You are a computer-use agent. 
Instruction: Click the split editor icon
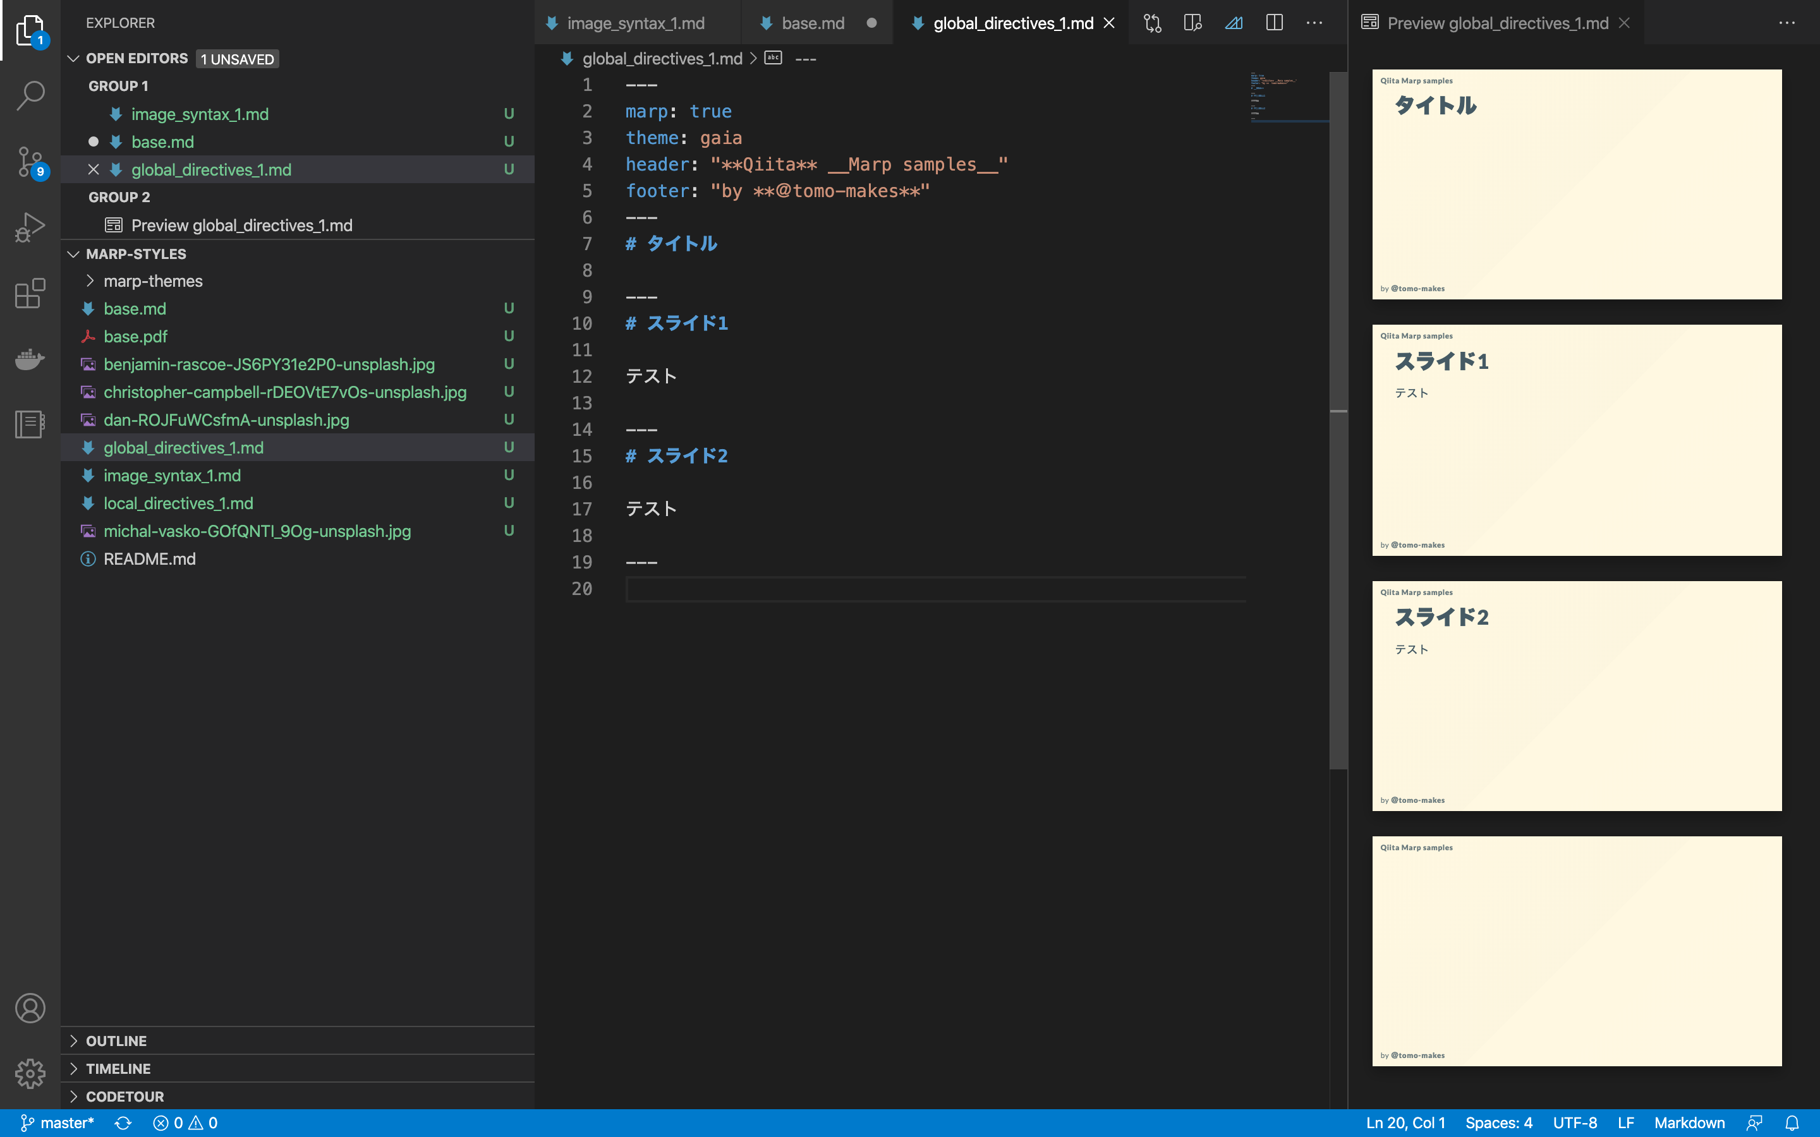click(x=1274, y=23)
